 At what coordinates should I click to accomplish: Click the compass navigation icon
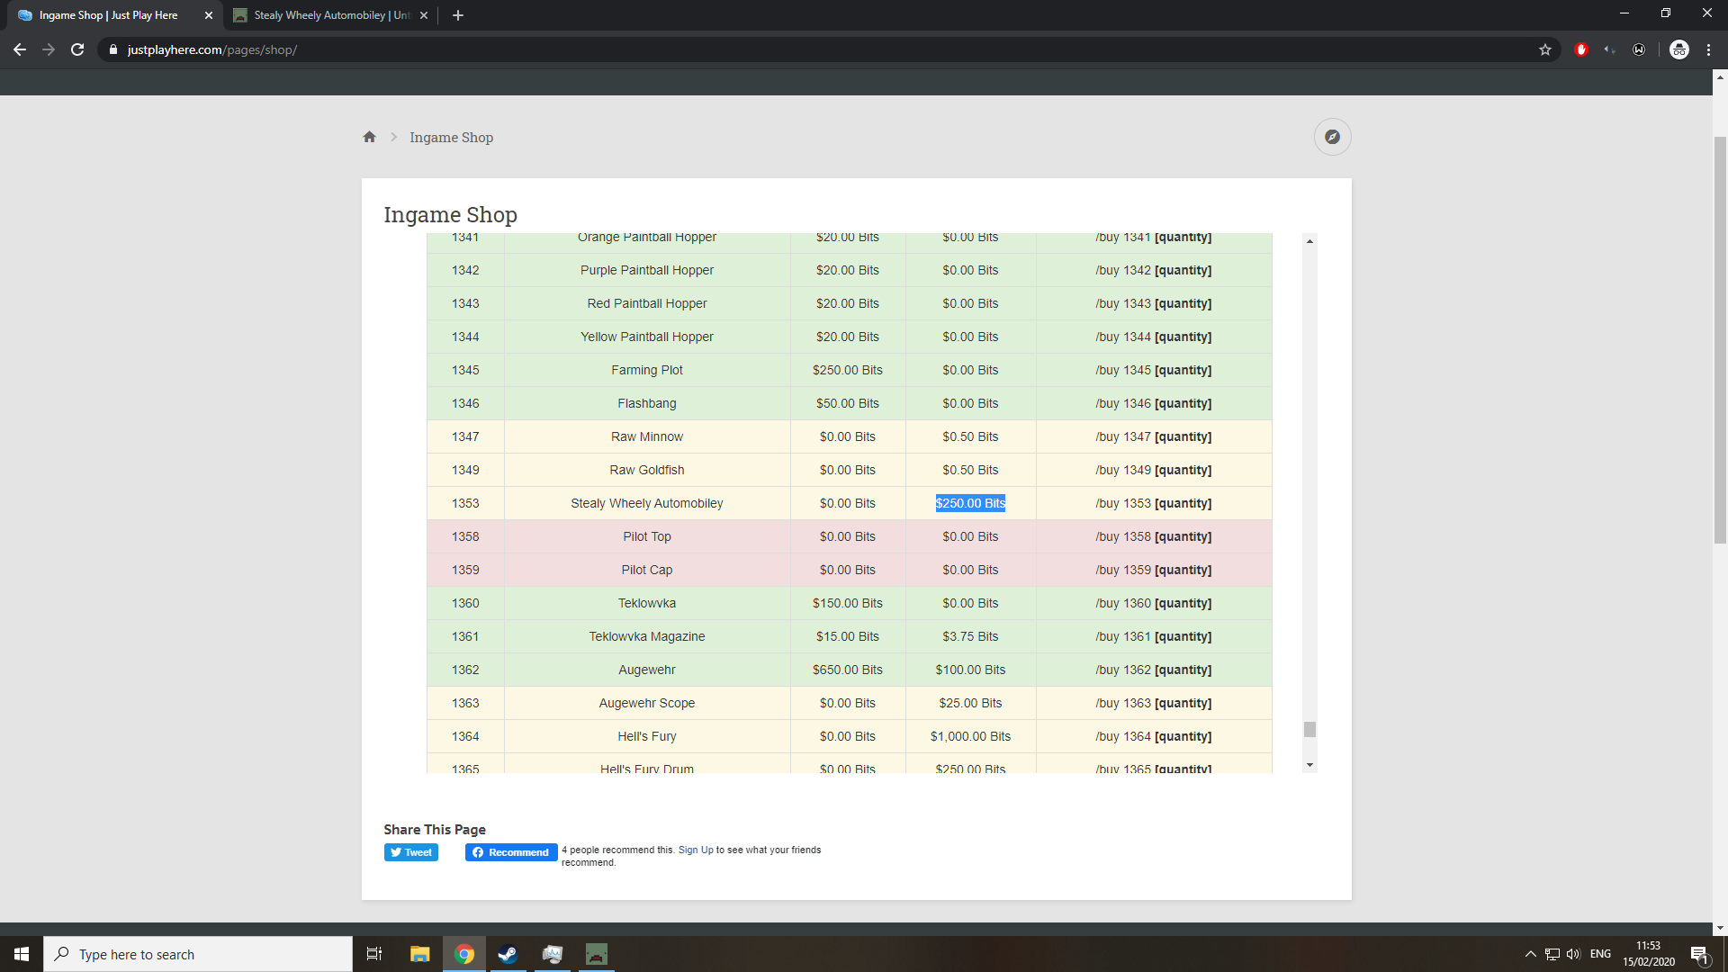click(1332, 137)
